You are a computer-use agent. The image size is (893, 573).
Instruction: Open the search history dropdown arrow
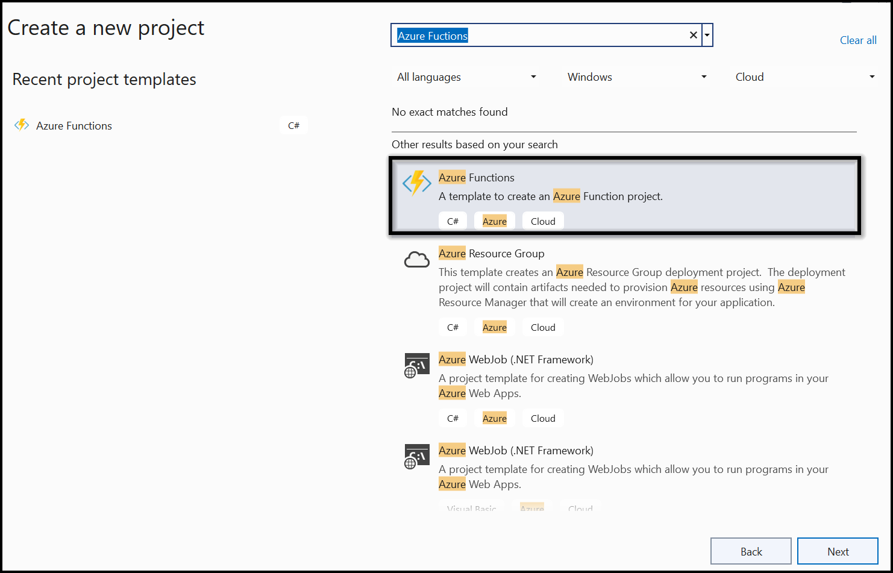click(706, 35)
